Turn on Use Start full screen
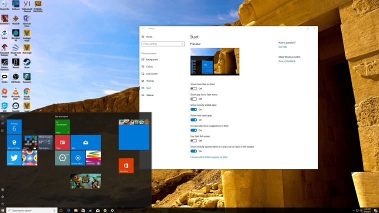 [x=193, y=140]
